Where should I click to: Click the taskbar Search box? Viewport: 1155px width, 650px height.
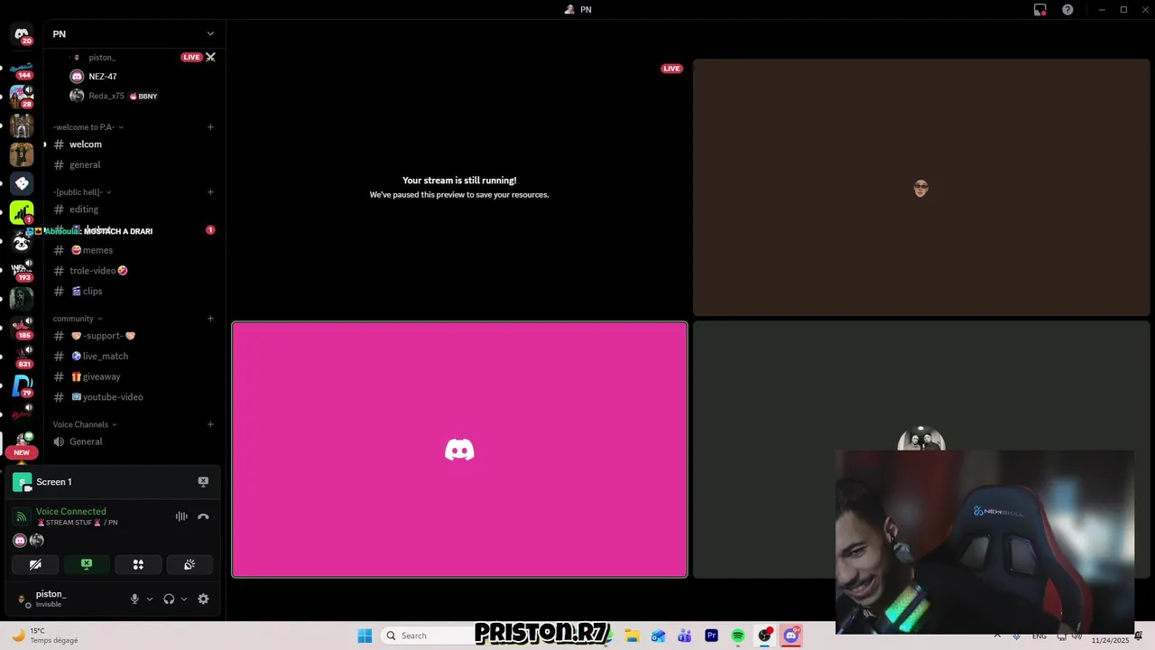(x=426, y=636)
